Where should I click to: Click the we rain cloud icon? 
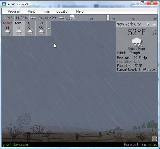point(41,32)
